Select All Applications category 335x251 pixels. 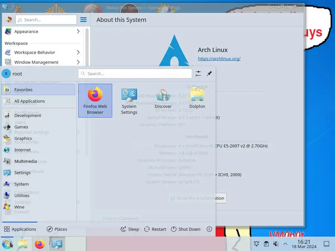(x=38, y=101)
